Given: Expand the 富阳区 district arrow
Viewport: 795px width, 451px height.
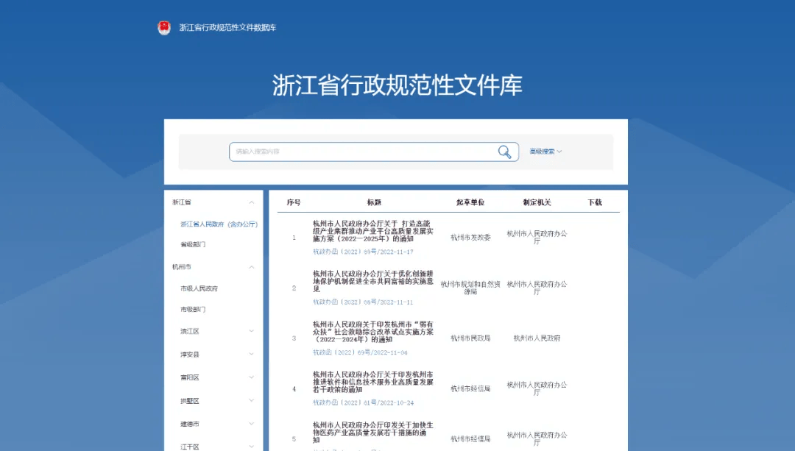Looking at the screenshot, I should (x=251, y=378).
